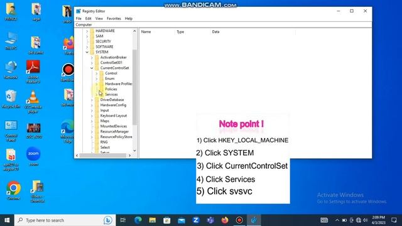Click tree horizontal scroll right arrow
This screenshot has width=402, height=226.
point(130,155)
